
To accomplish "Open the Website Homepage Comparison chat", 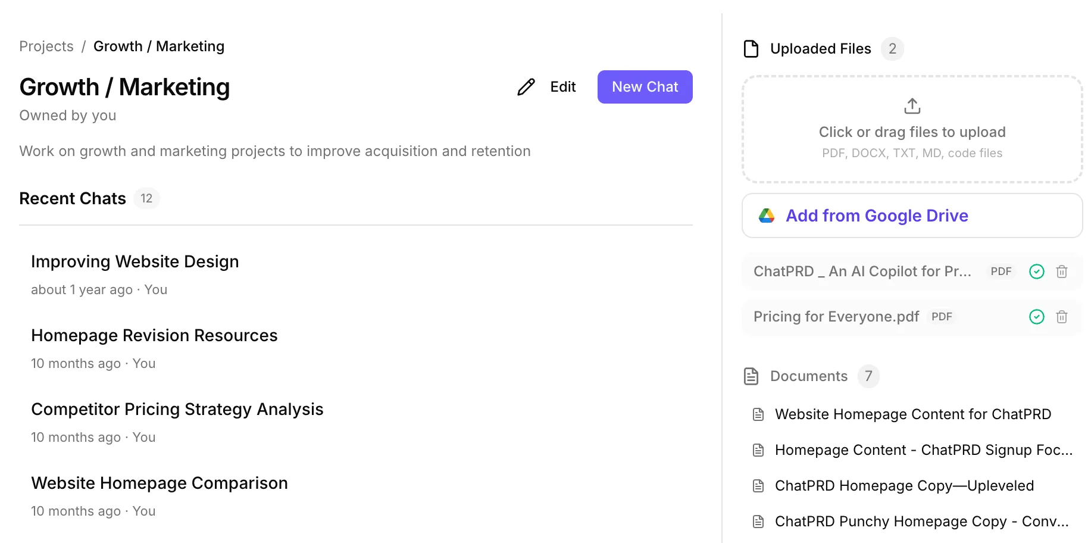I will 159,483.
